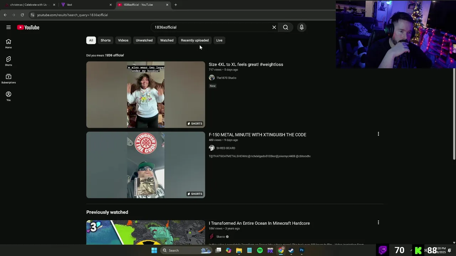Launch Copilot from the taskbar
Image resolution: width=456 pixels, height=256 pixels.
click(228, 250)
